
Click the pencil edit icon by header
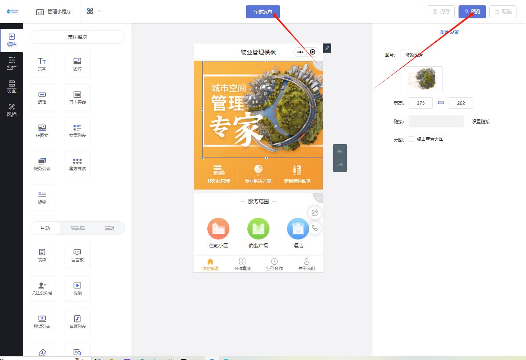327,48
